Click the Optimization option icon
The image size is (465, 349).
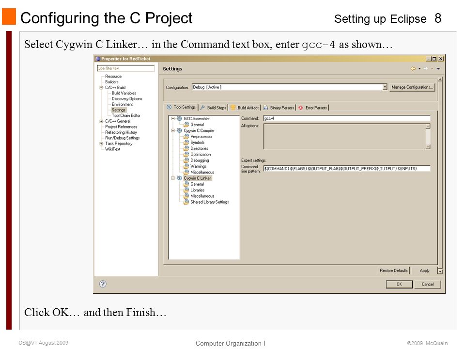pos(186,154)
